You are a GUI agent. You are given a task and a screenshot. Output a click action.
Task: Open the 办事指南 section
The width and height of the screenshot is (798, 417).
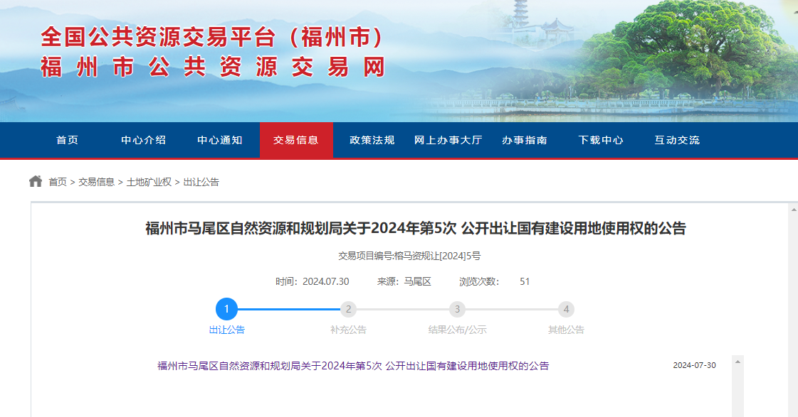click(525, 140)
